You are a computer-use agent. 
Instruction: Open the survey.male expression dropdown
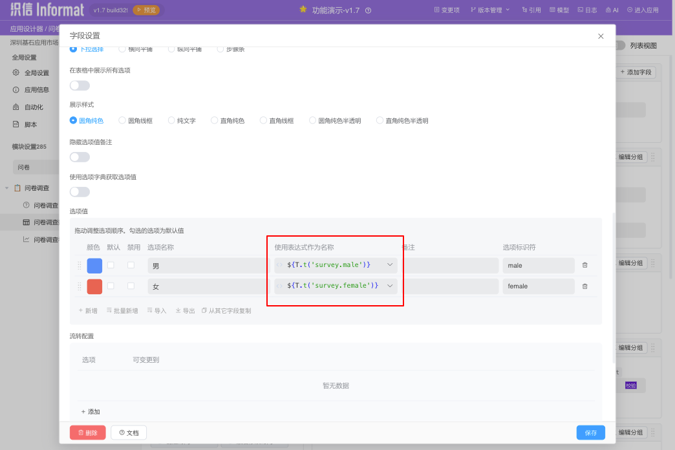point(390,265)
